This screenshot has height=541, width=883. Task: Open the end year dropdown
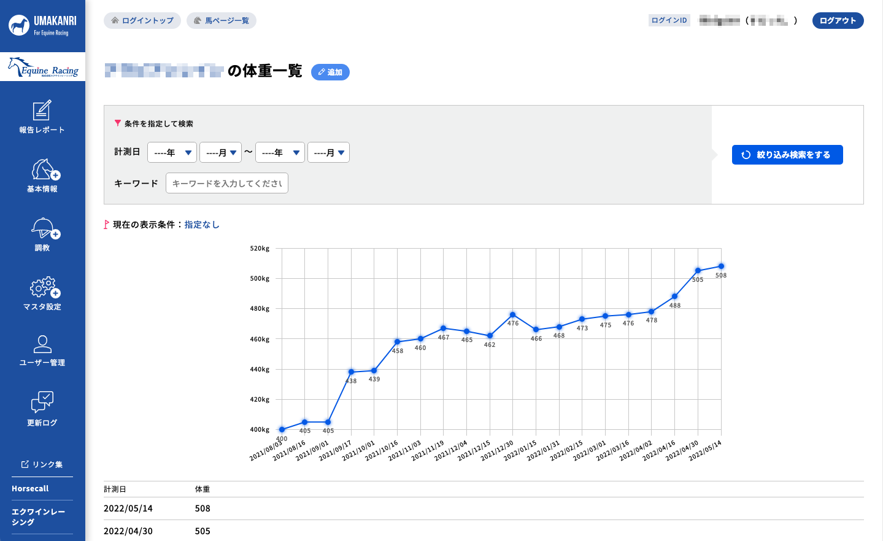tap(280, 153)
